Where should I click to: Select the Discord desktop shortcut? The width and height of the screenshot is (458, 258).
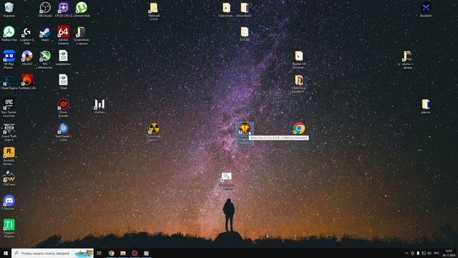pos(9,202)
